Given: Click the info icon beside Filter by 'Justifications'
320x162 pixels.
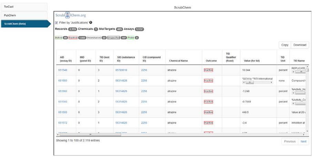Looking at the screenshot, I should coord(91,22).
